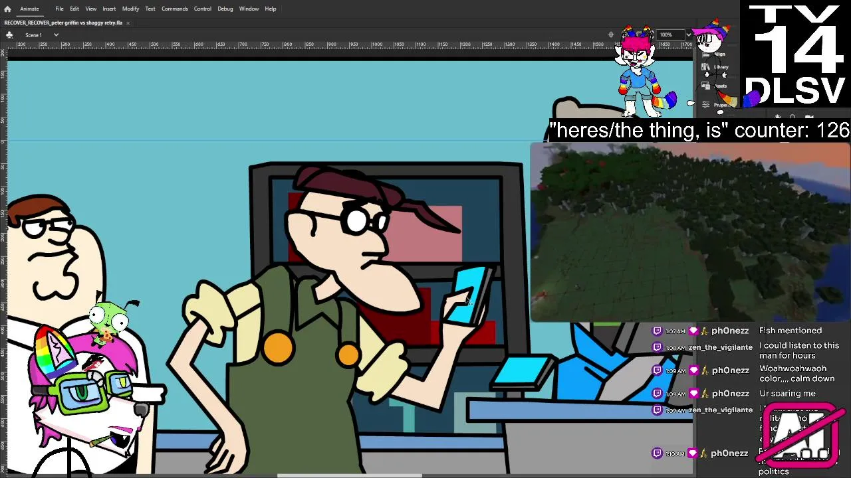Open the Window menu
Screen dimensions: 851x478
coord(249,9)
